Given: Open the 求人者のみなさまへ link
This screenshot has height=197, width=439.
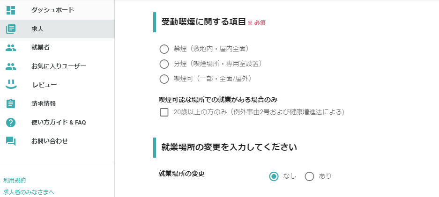Looking at the screenshot, I should click(29, 192).
